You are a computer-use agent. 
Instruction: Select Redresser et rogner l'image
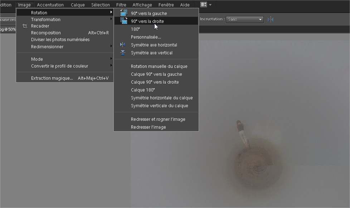[x=158, y=119]
